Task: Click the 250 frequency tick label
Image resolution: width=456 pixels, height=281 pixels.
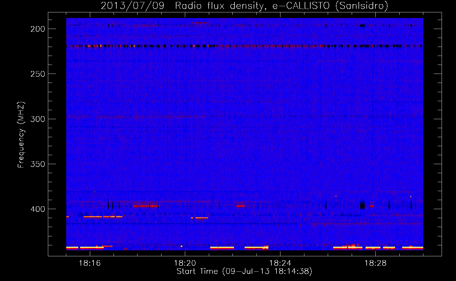Action: [x=38, y=74]
